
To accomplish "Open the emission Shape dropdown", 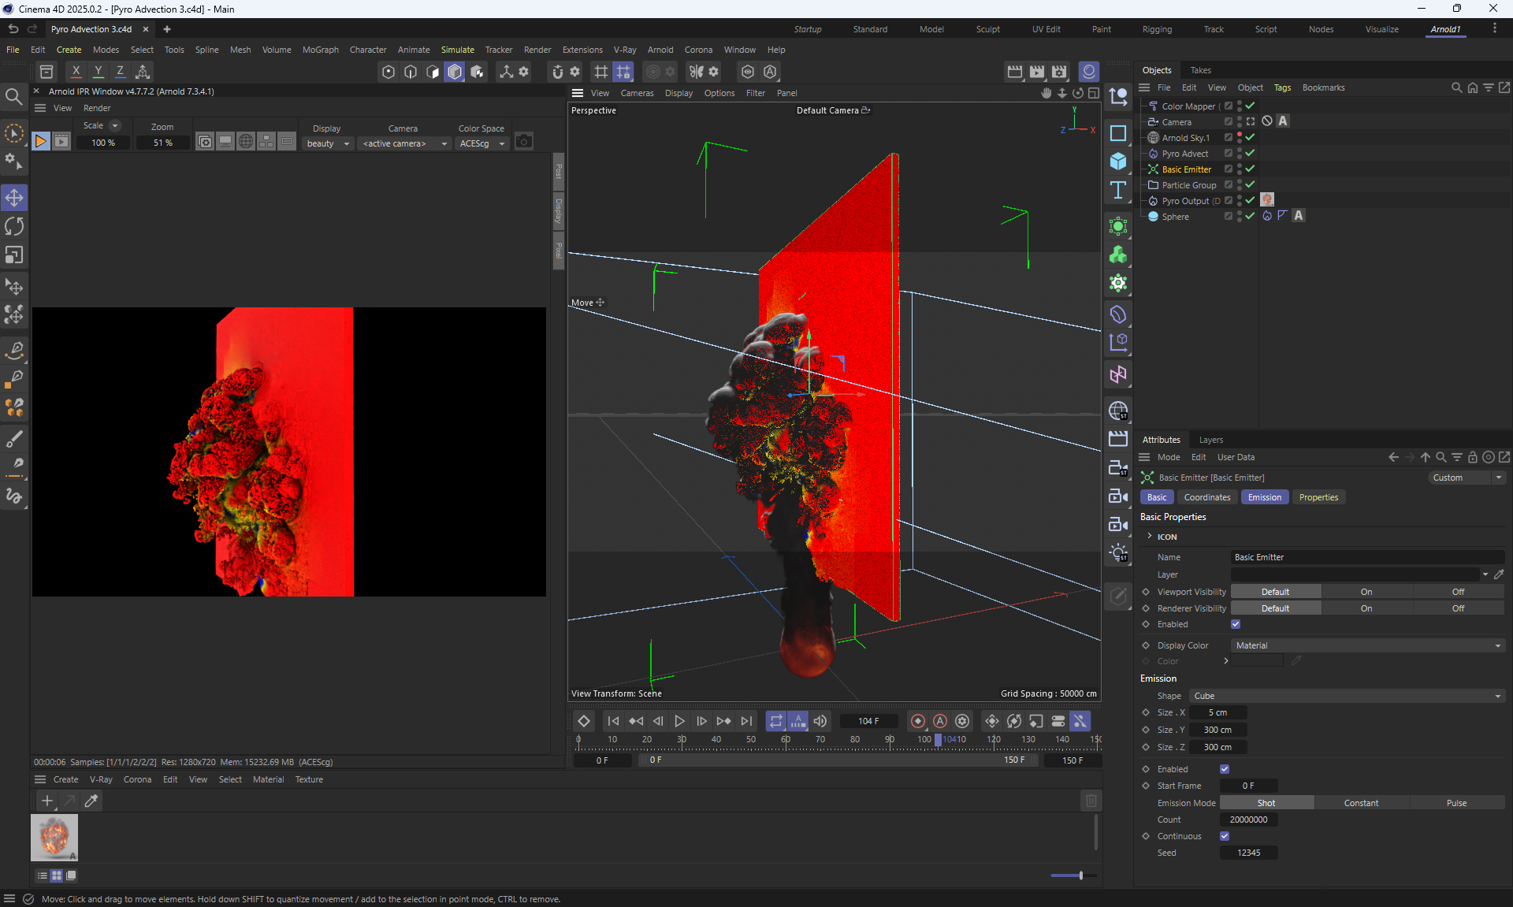I will click(x=1347, y=696).
